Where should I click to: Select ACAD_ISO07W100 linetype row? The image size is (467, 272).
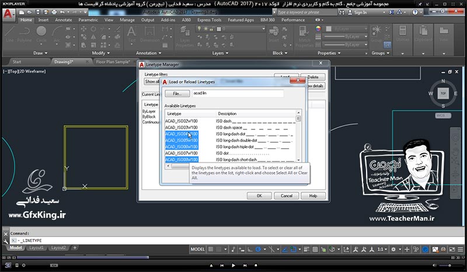point(231,153)
